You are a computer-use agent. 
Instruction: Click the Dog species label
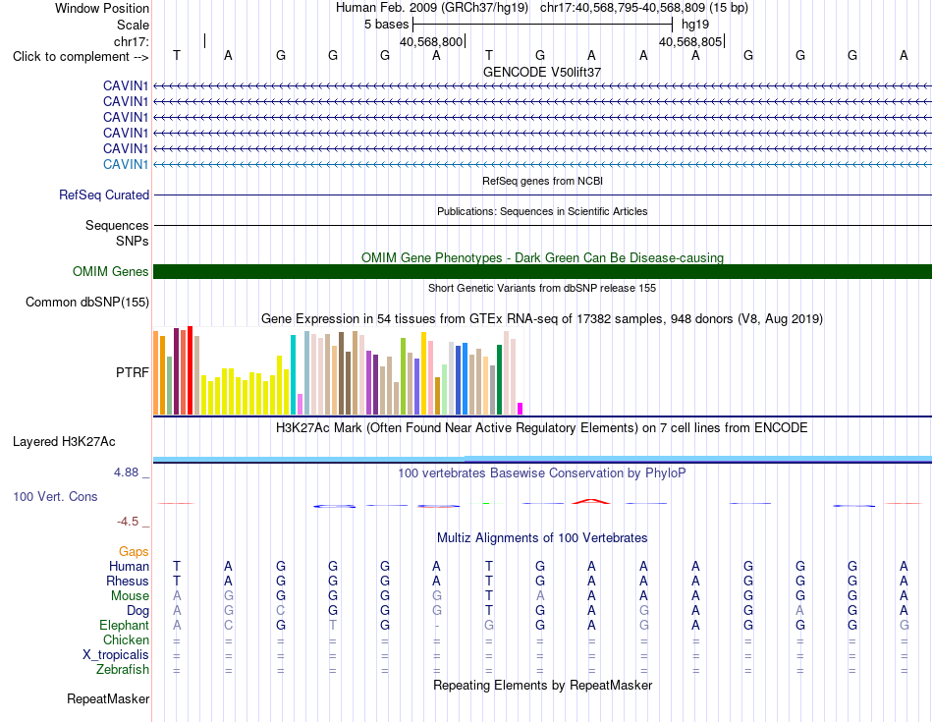coord(137,611)
